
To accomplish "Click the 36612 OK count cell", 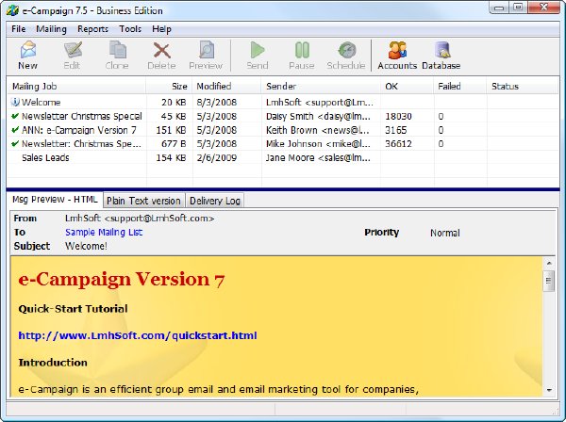I will pos(398,143).
